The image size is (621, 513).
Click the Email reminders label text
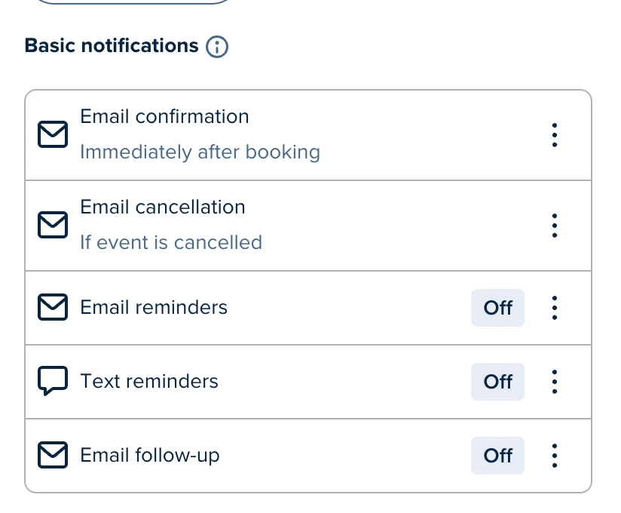tap(154, 307)
